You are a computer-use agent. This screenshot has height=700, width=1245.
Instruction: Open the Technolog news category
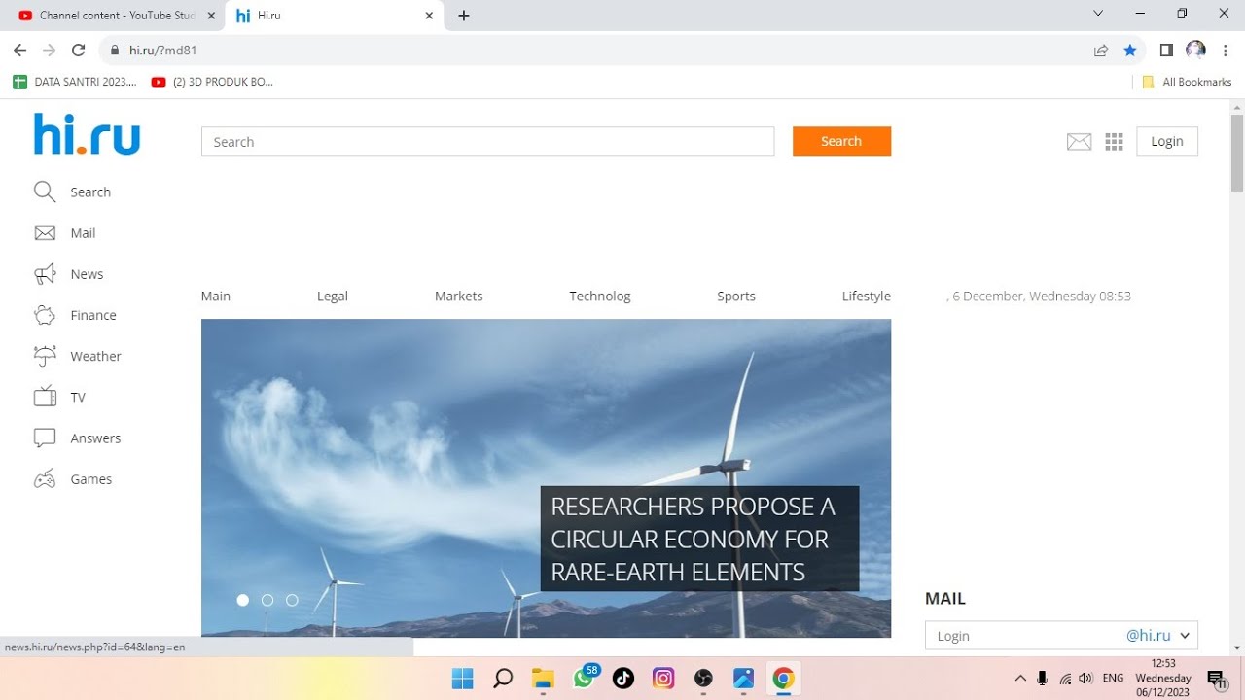click(600, 297)
